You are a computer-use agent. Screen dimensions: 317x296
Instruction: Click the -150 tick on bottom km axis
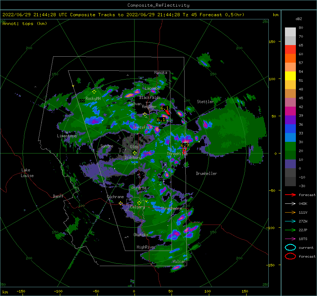click(x=21, y=291)
